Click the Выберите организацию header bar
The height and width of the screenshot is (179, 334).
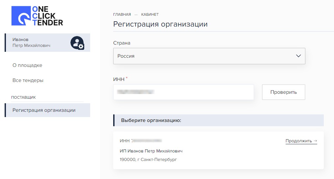pyautogui.click(x=218, y=120)
